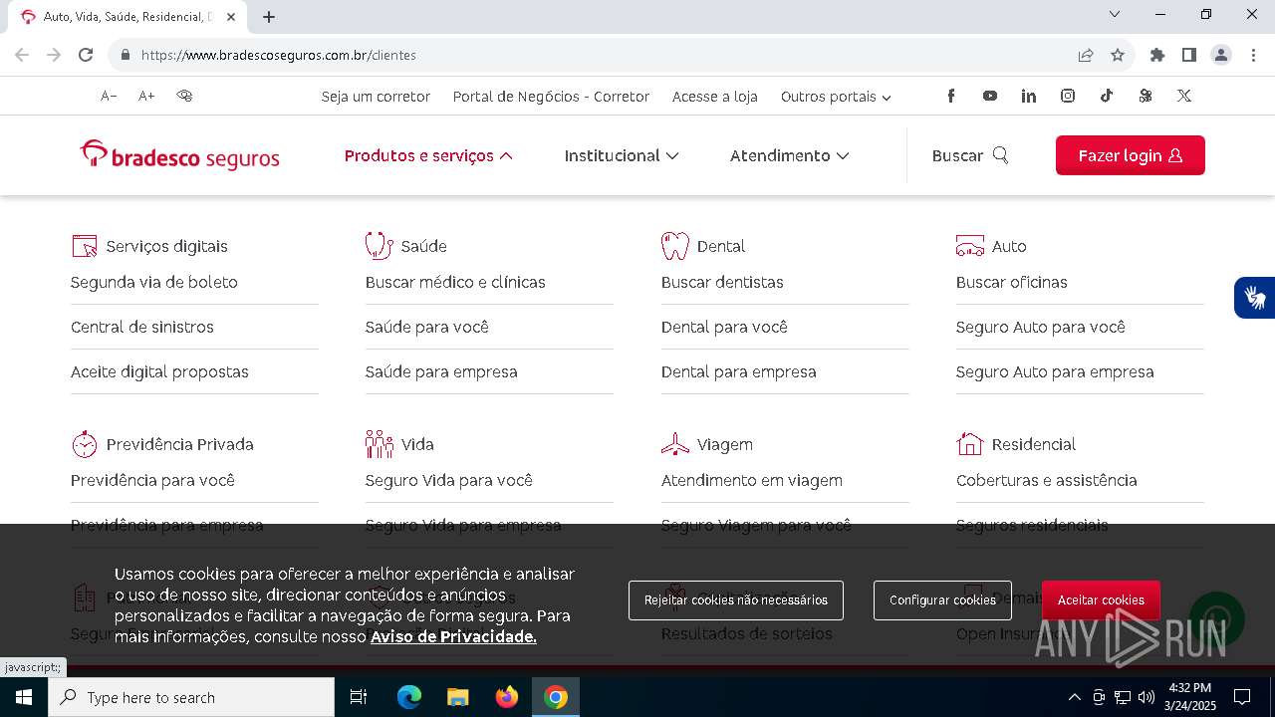Open the Chrome three-dot menu
Screen dimensions: 1275x717
[x=1253, y=55]
